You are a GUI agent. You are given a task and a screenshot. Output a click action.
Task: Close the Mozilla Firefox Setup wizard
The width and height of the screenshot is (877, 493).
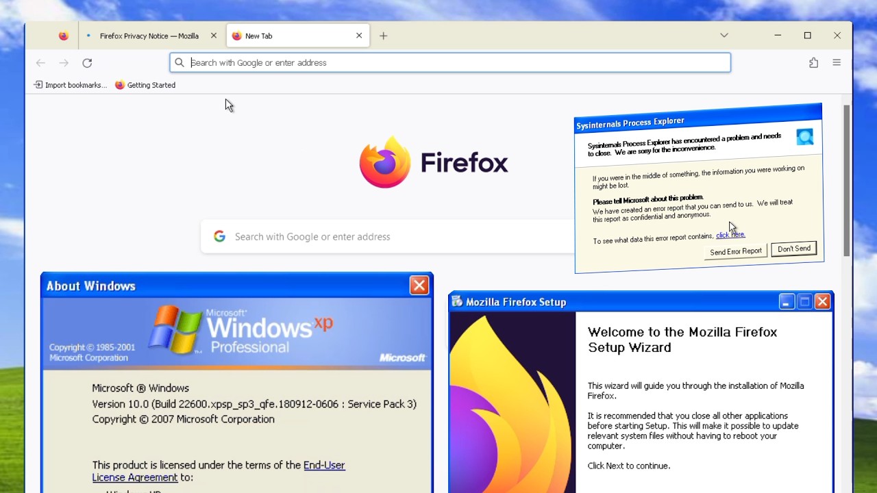[822, 301]
